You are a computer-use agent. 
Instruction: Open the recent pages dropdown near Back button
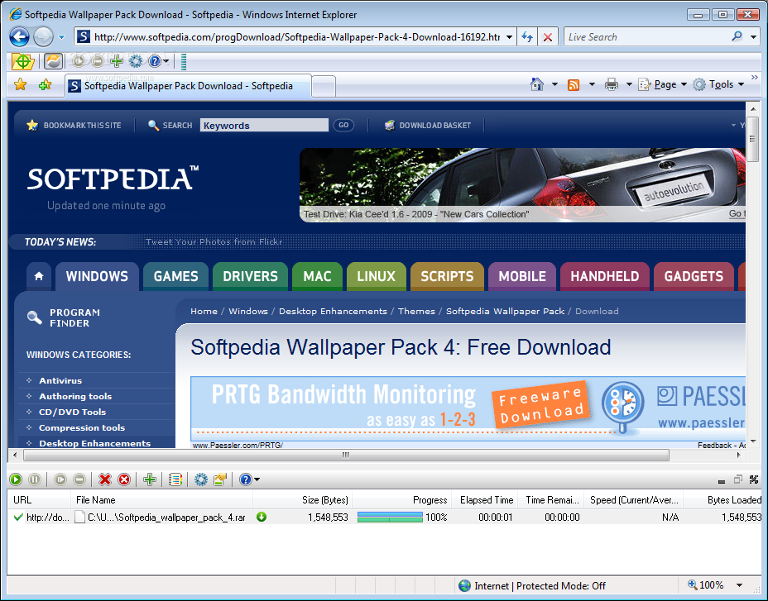tap(62, 36)
